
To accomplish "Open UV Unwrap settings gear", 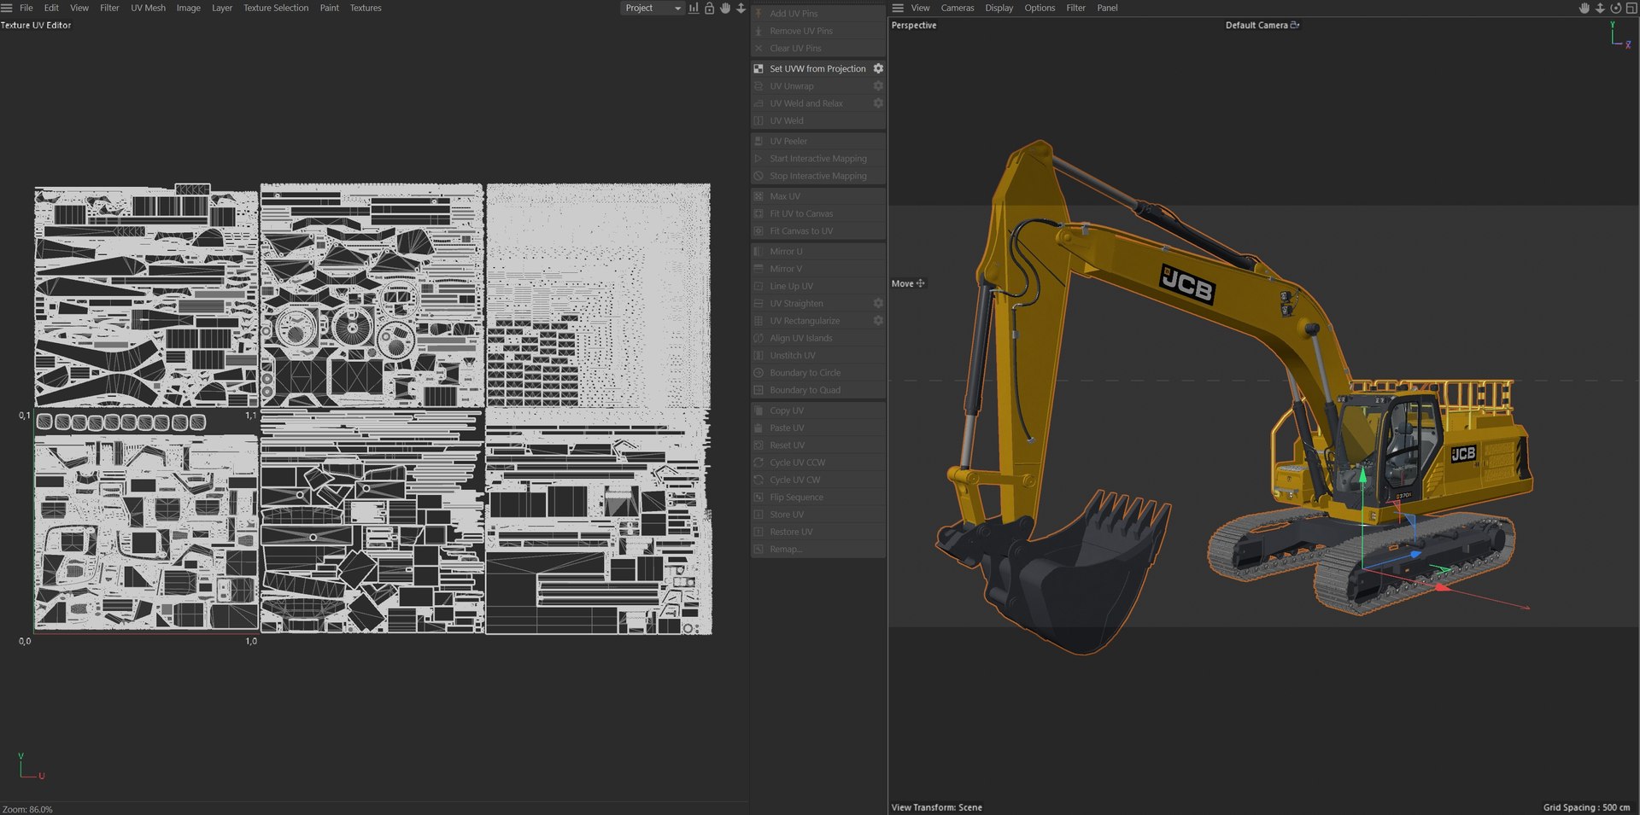I will [878, 86].
